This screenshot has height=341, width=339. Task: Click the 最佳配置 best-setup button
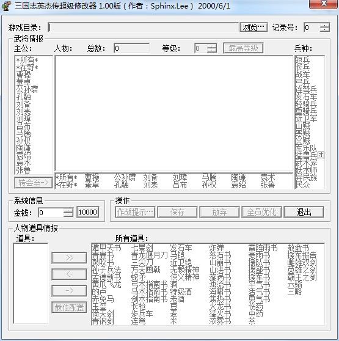69,307
